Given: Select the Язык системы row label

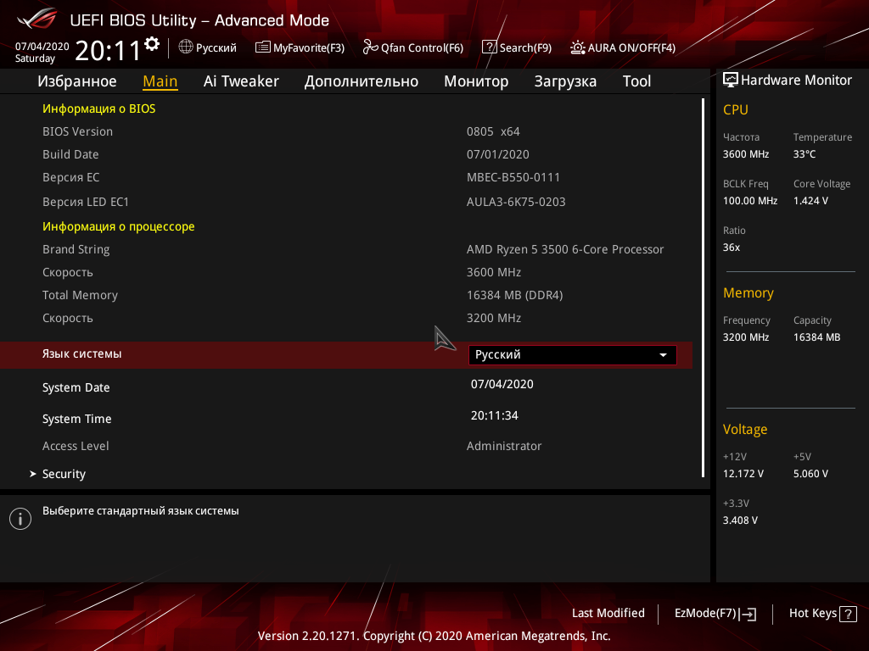Looking at the screenshot, I should [82, 353].
